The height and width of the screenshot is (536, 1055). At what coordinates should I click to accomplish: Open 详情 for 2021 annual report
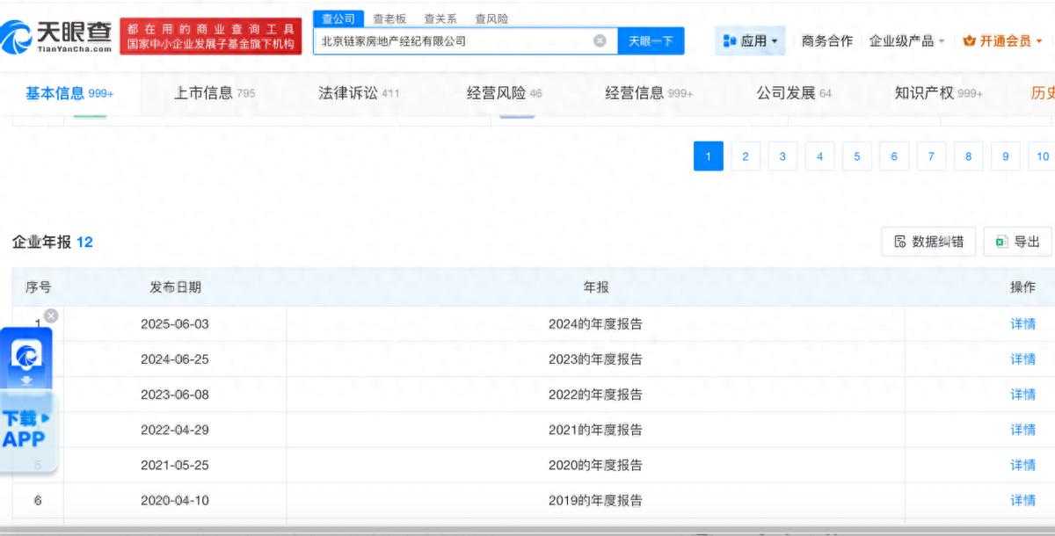[1022, 430]
